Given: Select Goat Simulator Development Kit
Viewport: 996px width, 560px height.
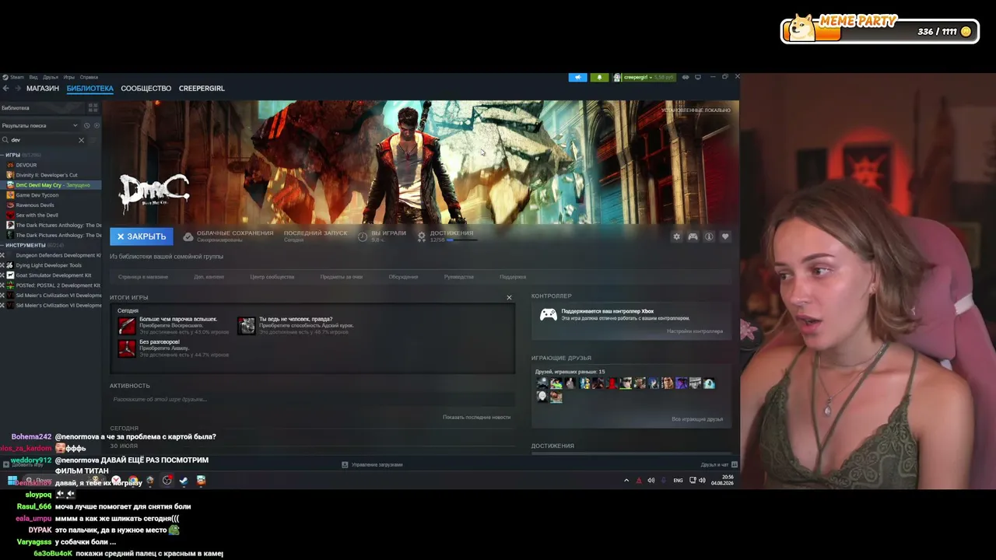Looking at the screenshot, I should coord(54,275).
